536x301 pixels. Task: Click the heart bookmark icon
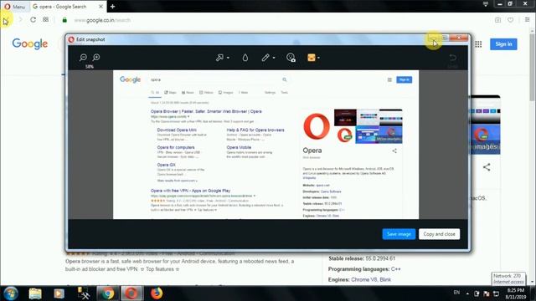(x=510, y=20)
